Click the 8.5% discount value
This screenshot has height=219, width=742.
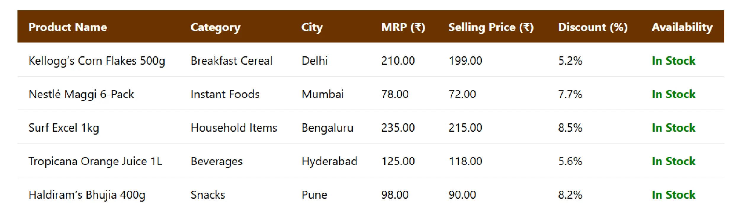[x=570, y=128]
